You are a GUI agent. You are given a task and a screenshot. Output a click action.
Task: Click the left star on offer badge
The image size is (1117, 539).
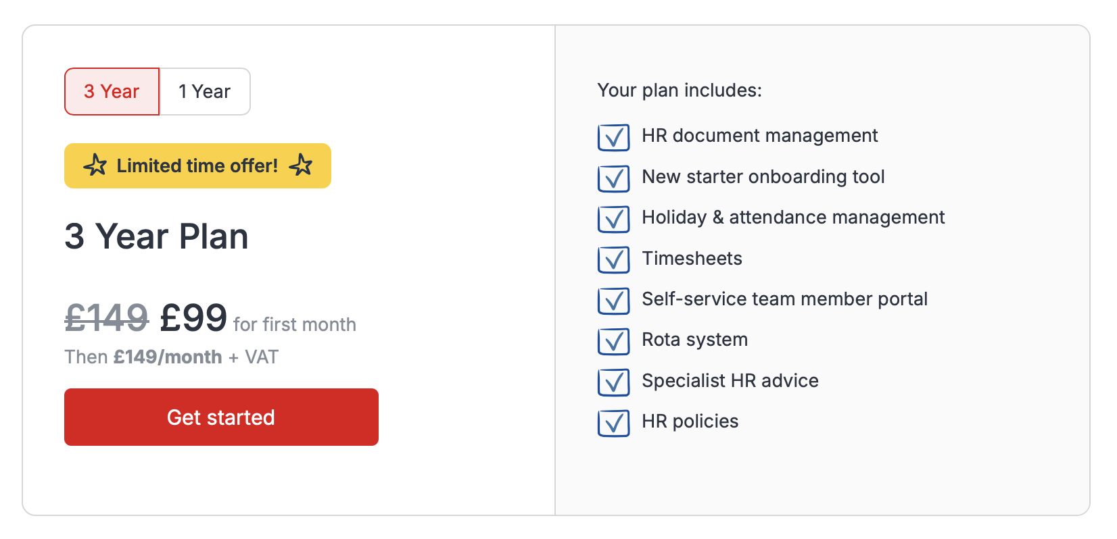pos(95,165)
